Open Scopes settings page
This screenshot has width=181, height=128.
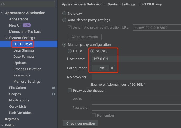coord(15,94)
